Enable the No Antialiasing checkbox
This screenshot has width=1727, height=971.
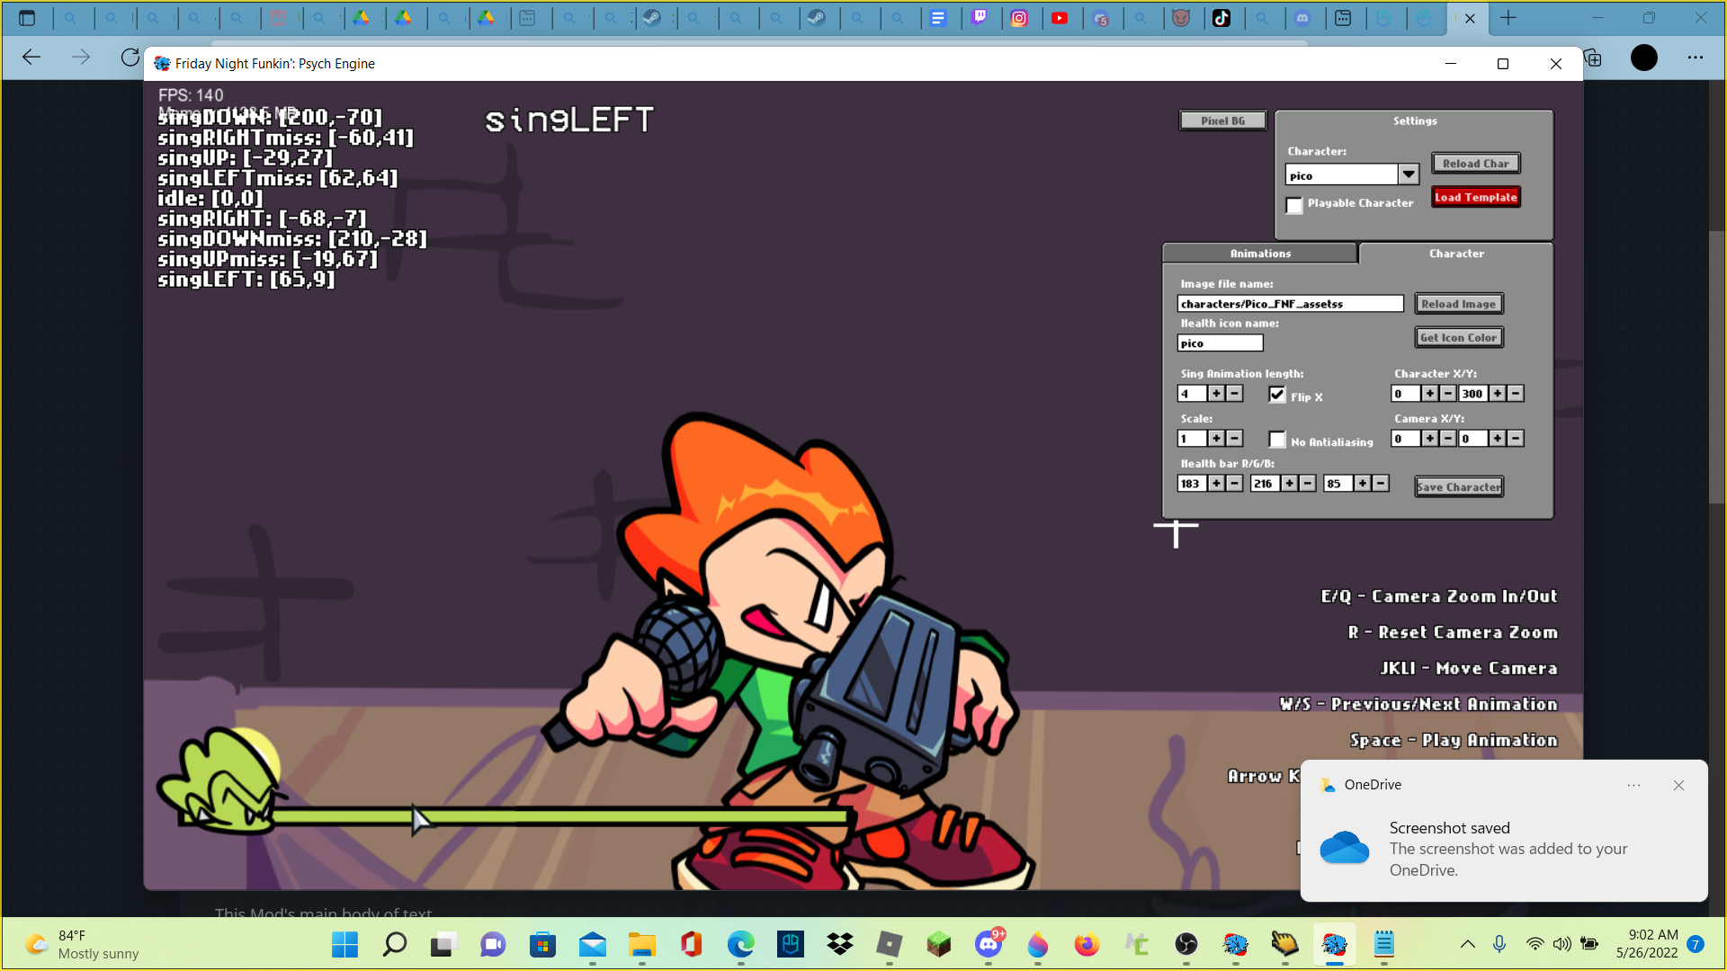[x=1277, y=440]
